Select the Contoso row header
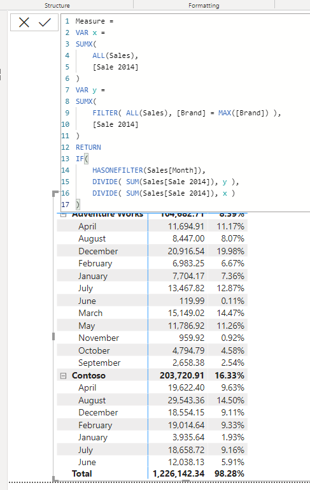Image resolution: width=310 pixels, height=490 pixels. (x=88, y=376)
